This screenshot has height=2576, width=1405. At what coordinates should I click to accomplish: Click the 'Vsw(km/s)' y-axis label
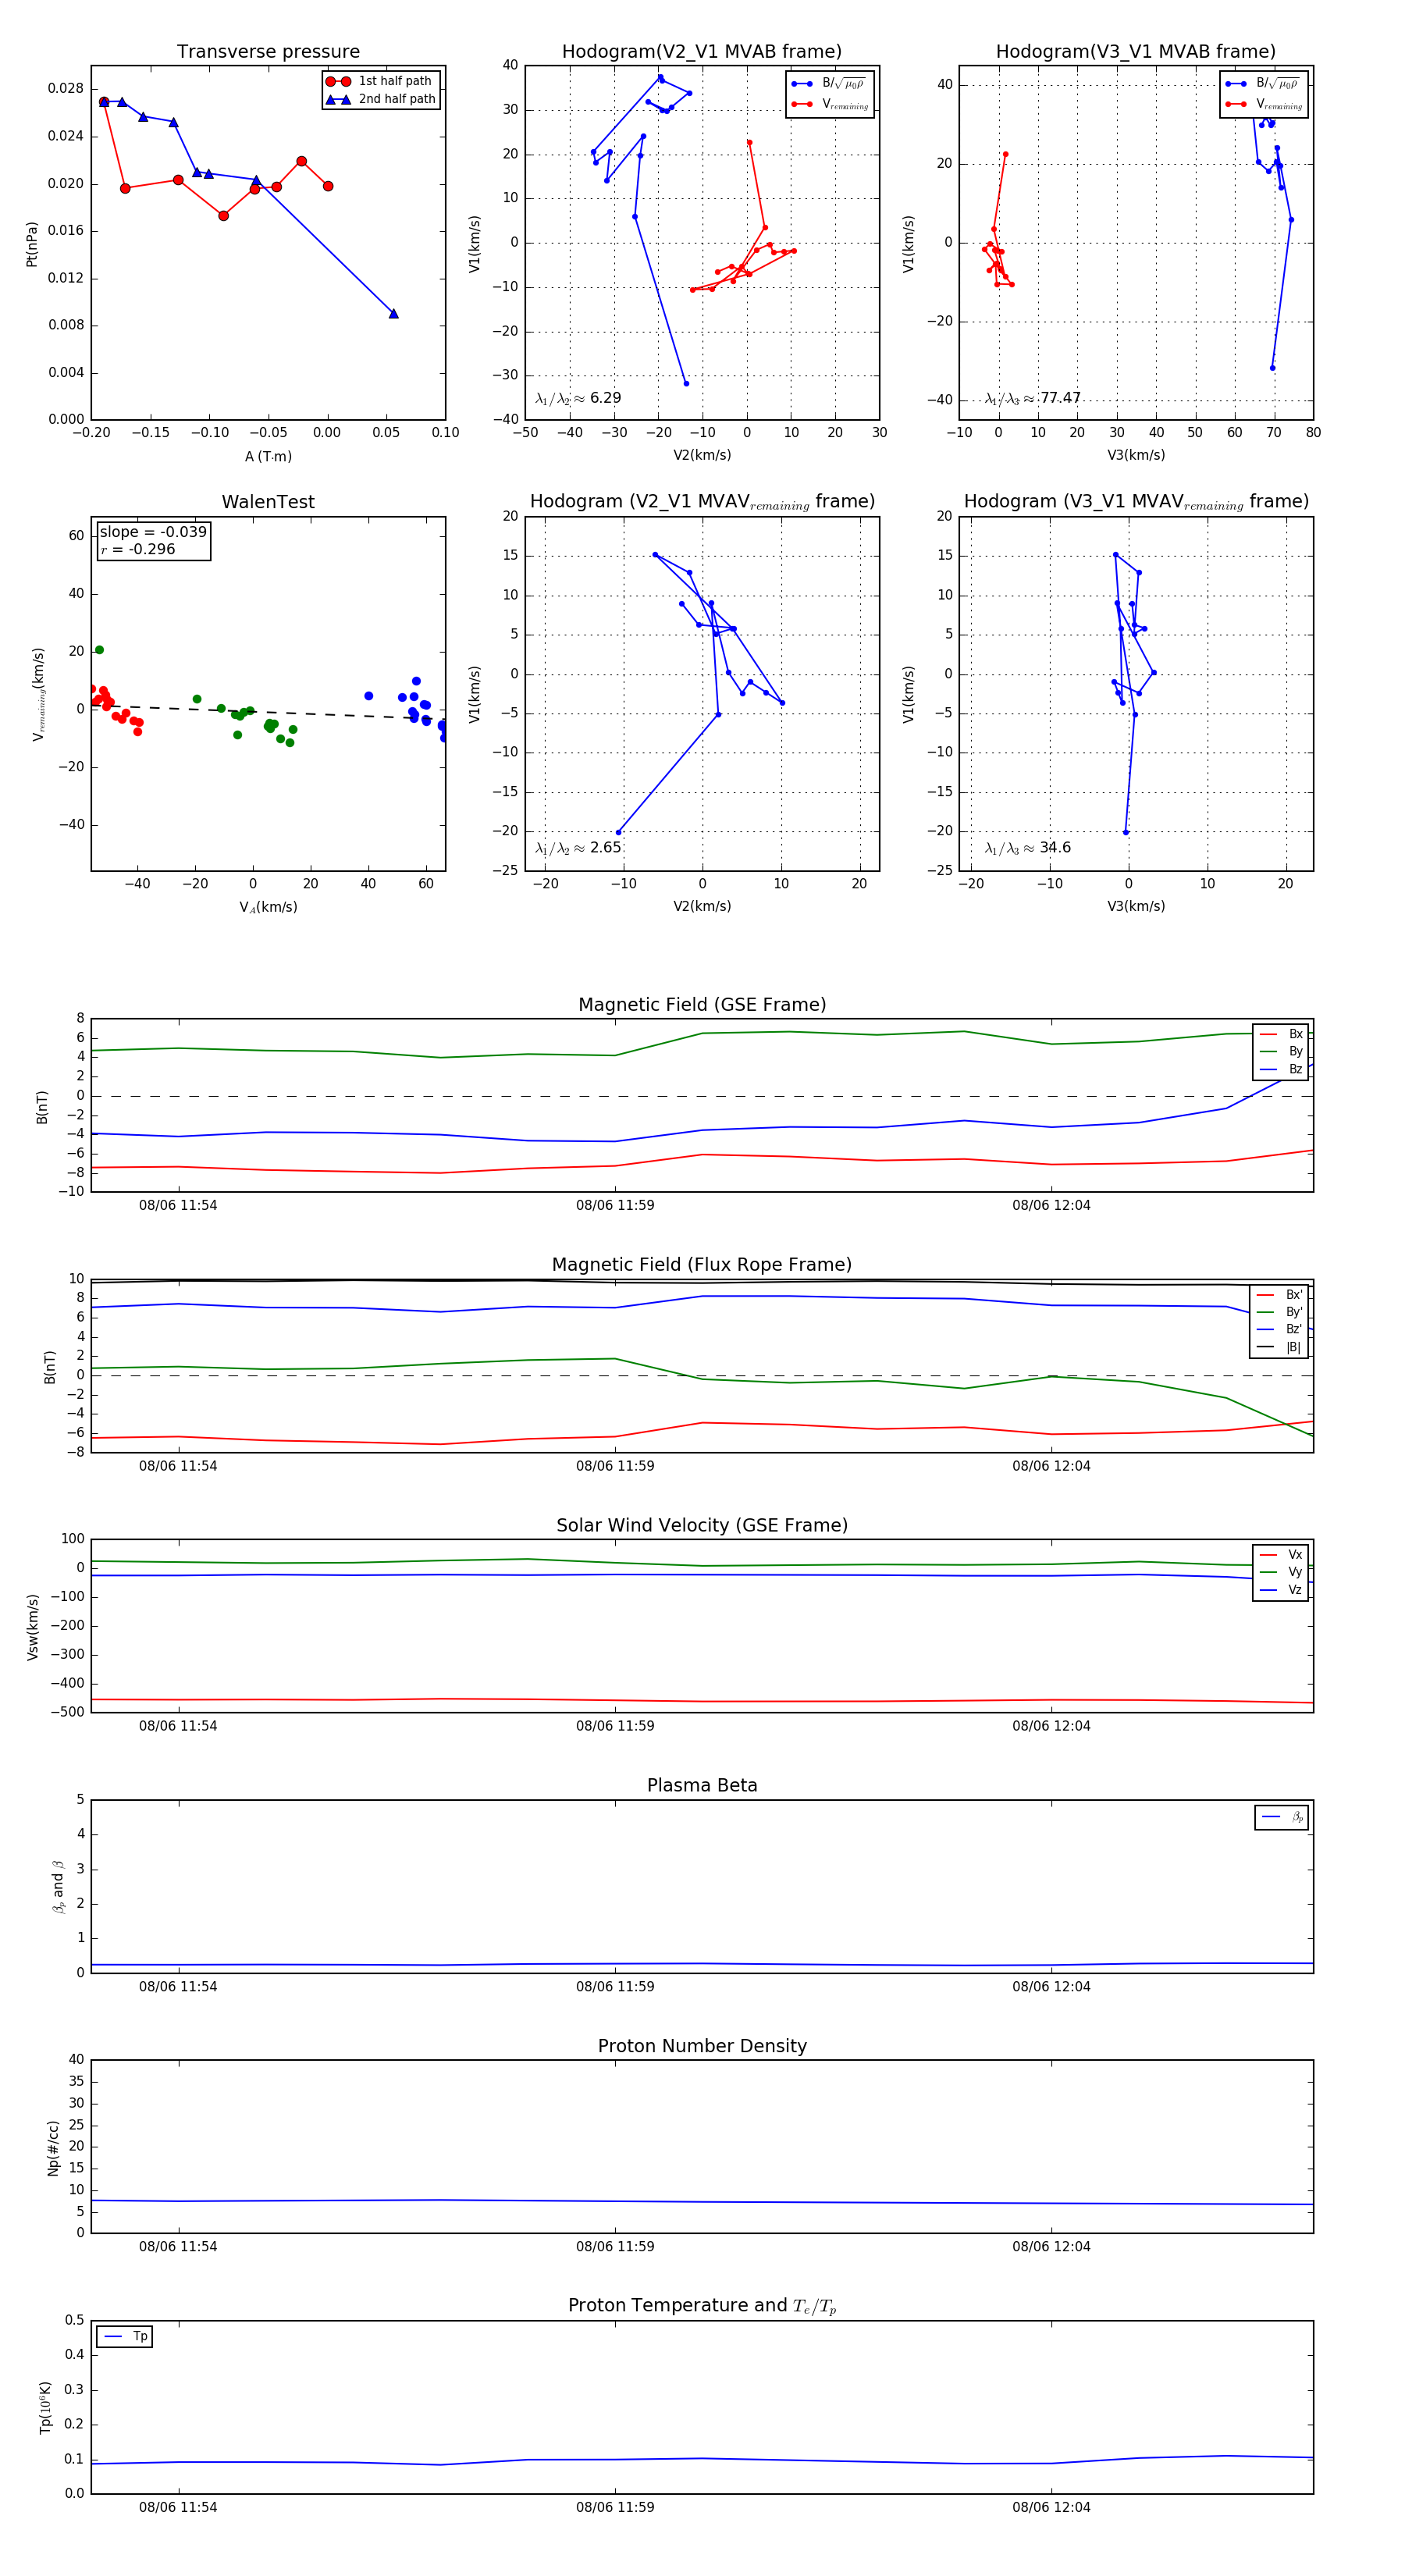click(x=32, y=1627)
